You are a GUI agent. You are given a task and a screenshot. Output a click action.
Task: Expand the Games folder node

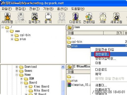(x=17, y=71)
